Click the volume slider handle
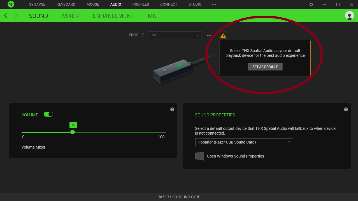The image size is (358, 209). coord(73,132)
